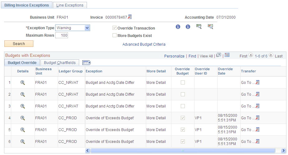This screenshot has height=155, width=288.
Task: Switch to Billing Invoice Exceptions tab
Action: (x=26, y=5)
